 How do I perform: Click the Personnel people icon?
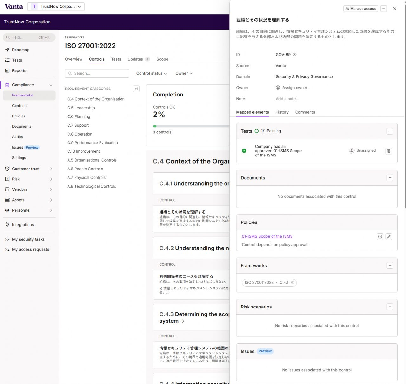tap(7, 210)
